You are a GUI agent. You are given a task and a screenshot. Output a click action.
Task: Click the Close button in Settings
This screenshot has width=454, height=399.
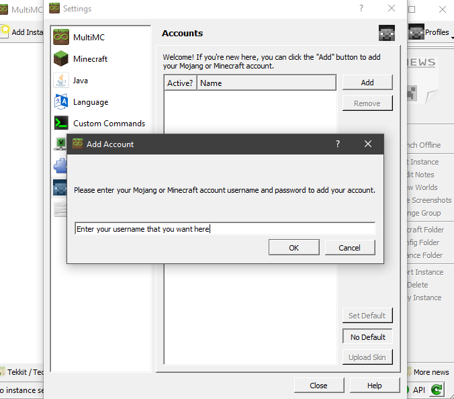pos(318,386)
